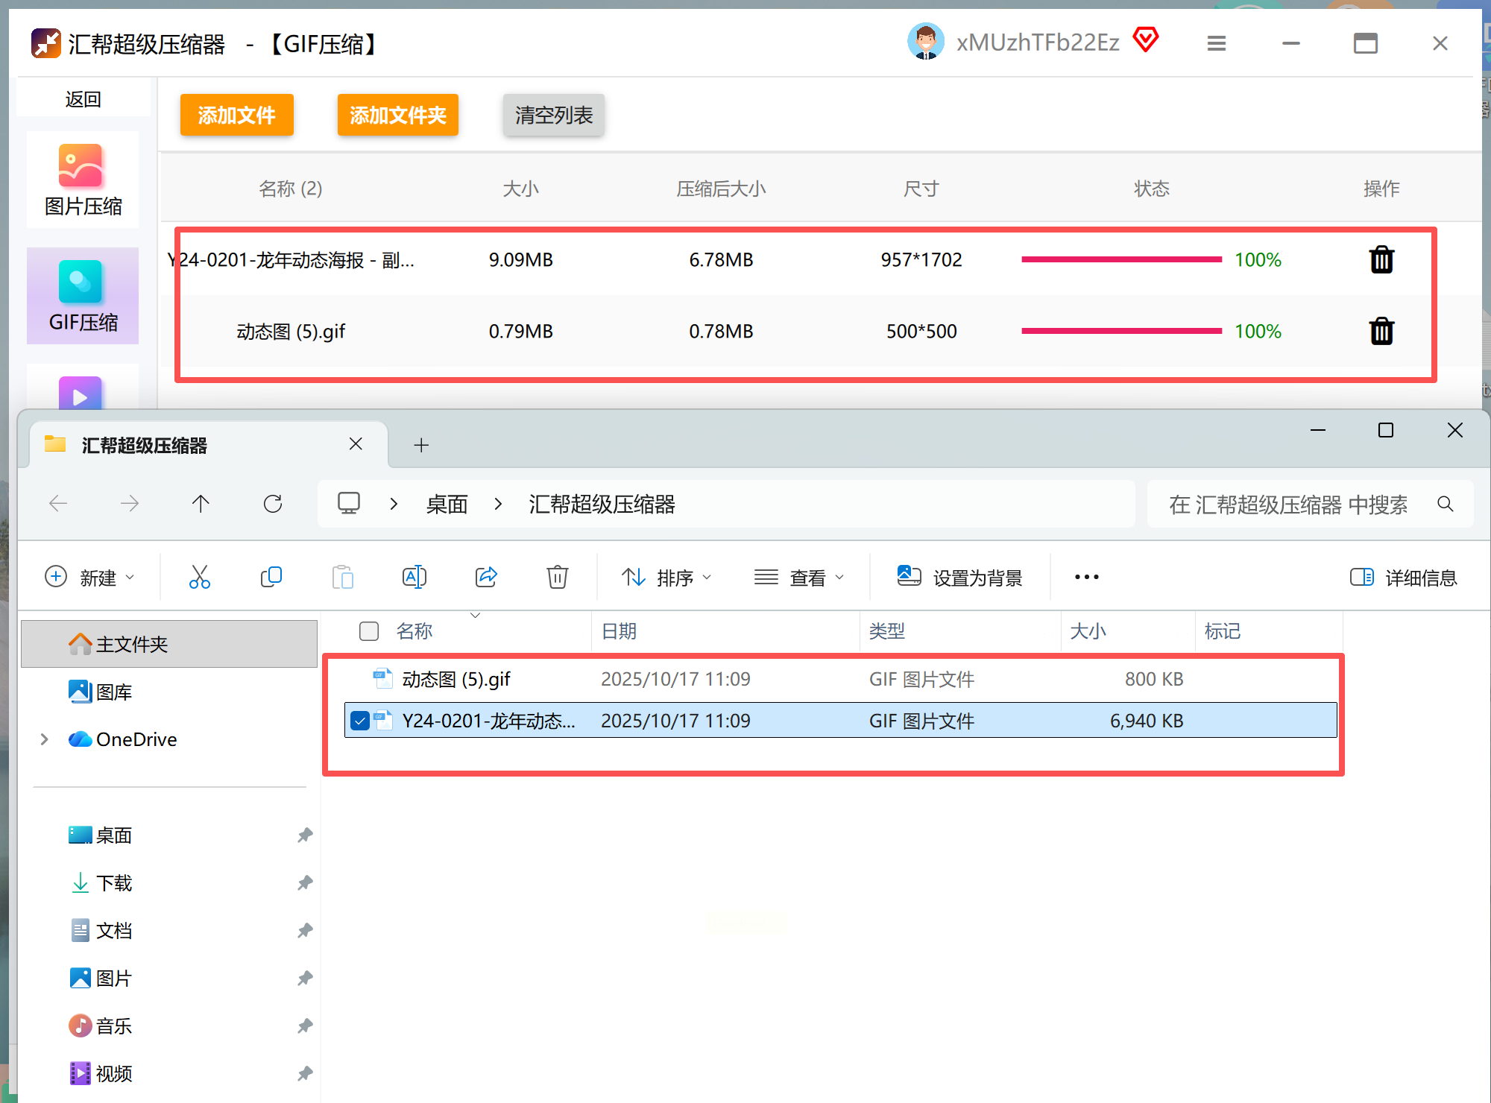This screenshot has width=1491, height=1103.
Task: Uncheck the Y24-0201 file checkbox
Action: point(360,721)
